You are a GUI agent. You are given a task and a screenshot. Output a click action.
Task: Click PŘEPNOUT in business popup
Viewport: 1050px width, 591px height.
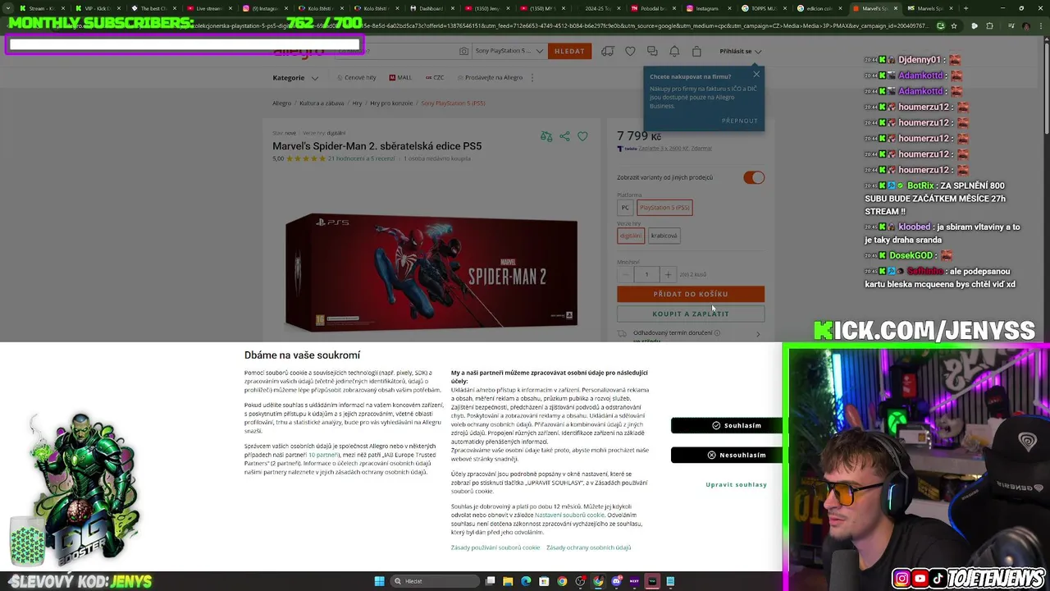[740, 121]
